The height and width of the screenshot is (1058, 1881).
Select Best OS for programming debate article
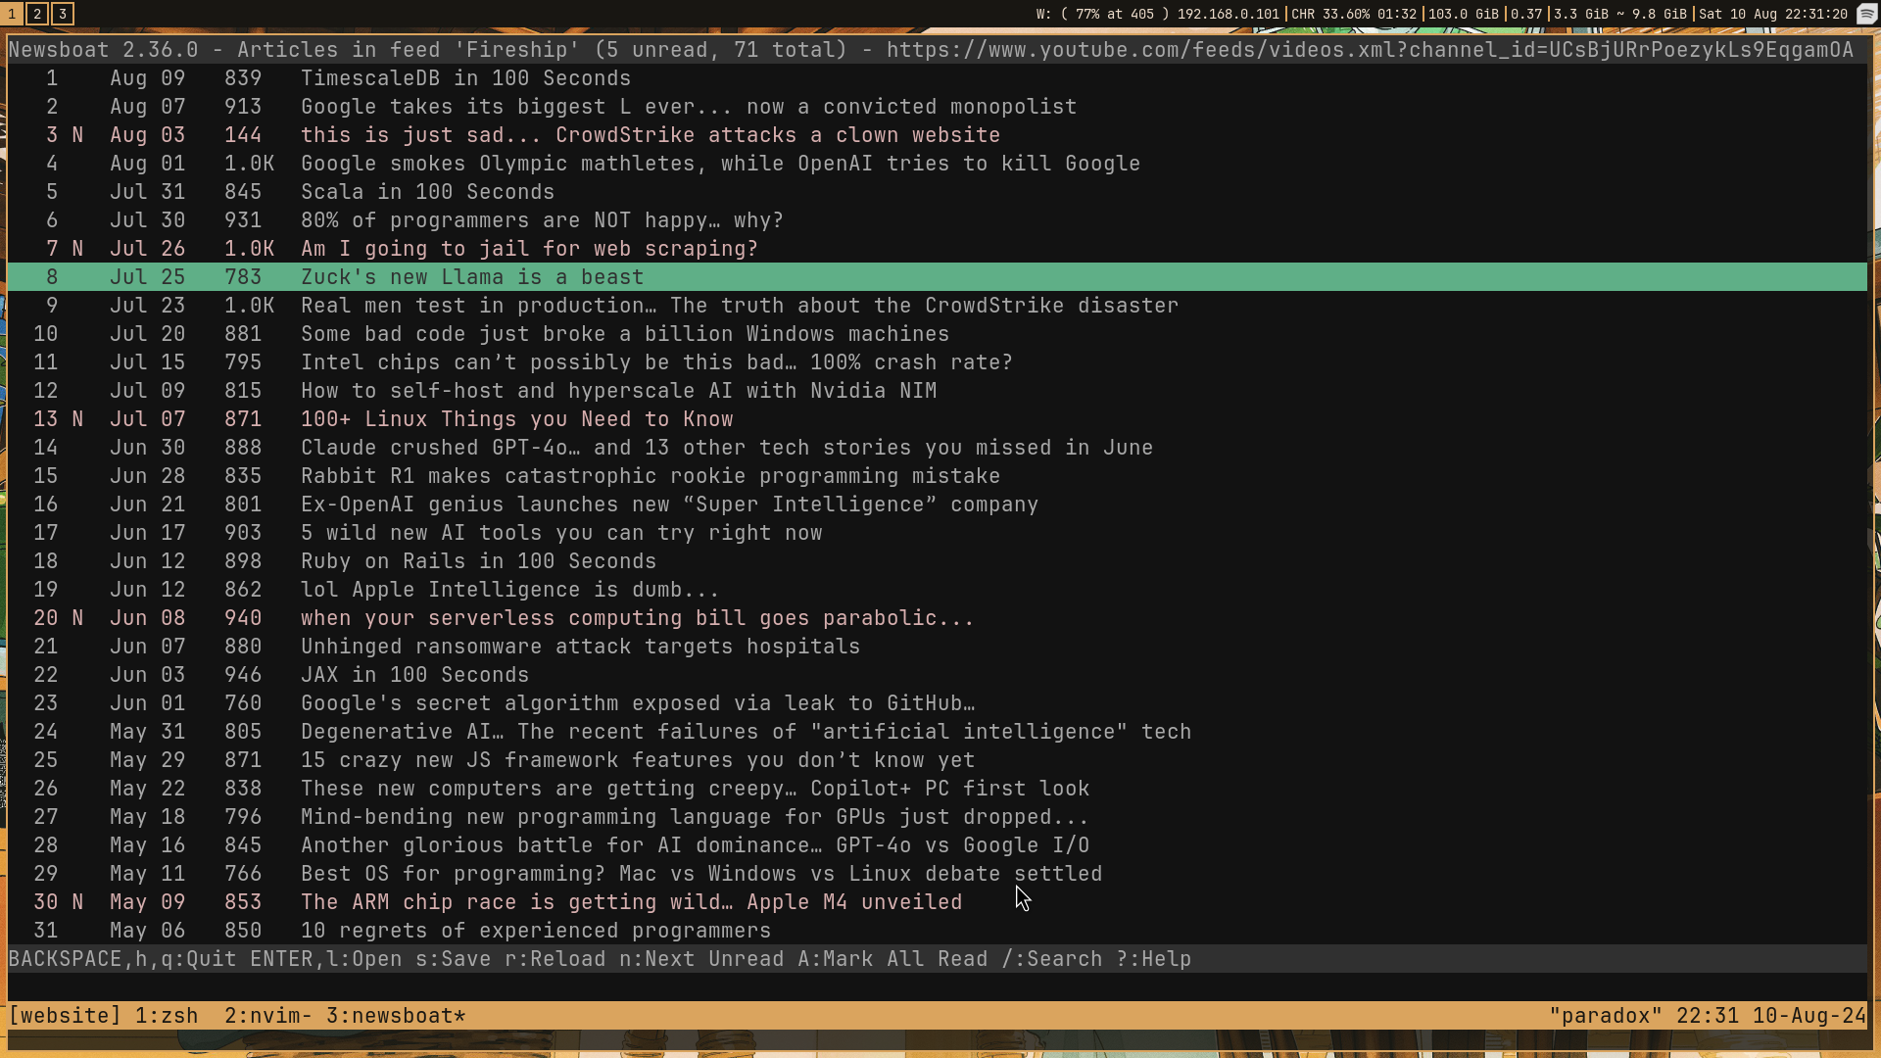click(x=937, y=874)
